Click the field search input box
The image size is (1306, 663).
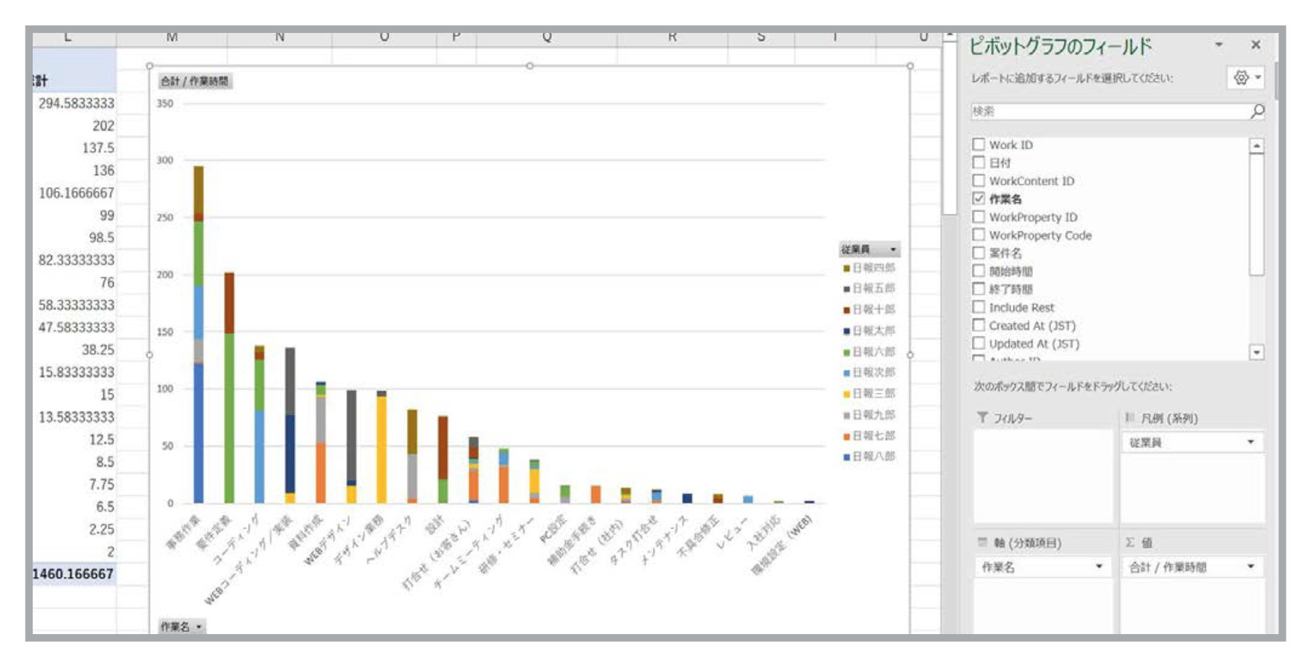click(1108, 112)
